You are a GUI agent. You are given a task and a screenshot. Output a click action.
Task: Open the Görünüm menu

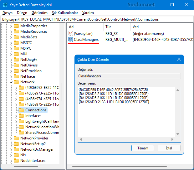pos(39,13)
